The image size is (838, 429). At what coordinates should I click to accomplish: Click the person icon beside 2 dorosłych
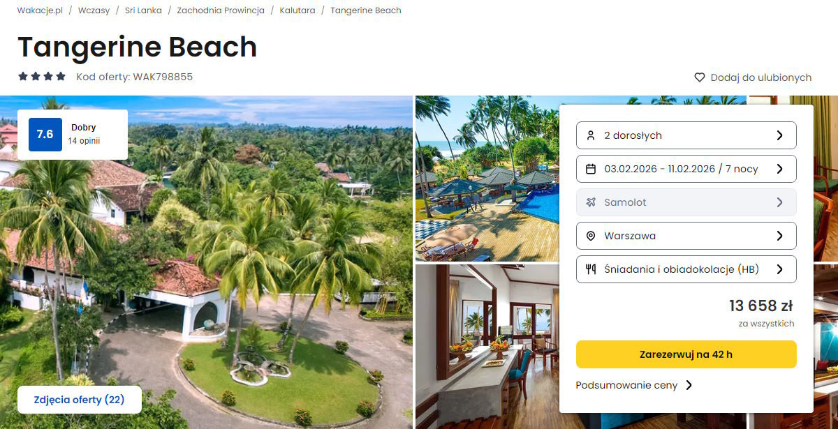point(591,135)
